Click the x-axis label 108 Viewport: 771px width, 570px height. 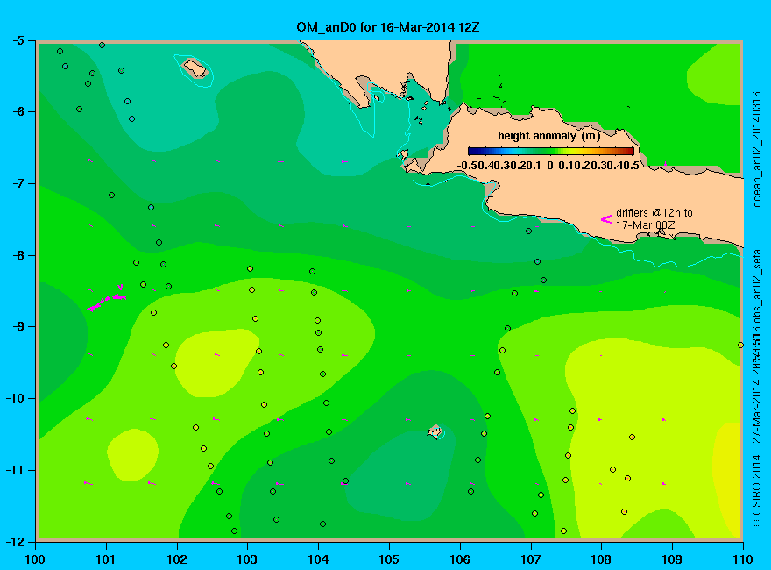(x=601, y=559)
